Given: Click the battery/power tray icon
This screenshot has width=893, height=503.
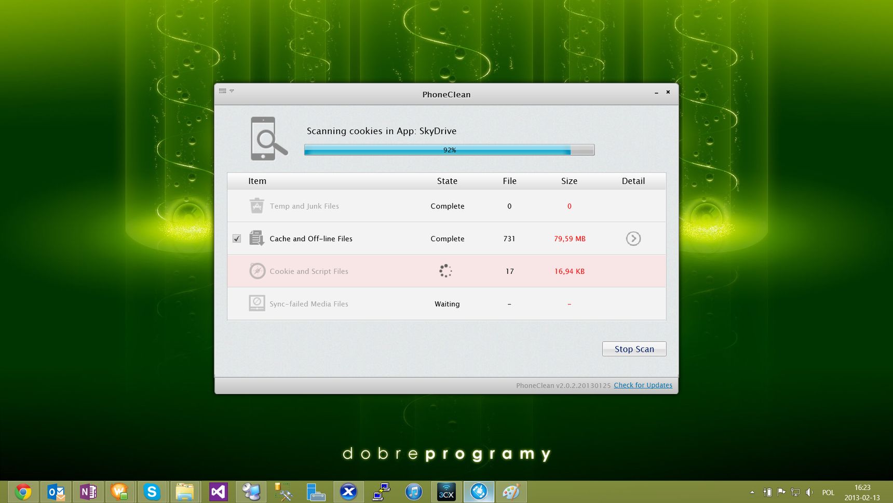Looking at the screenshot, I should (767, 492).
